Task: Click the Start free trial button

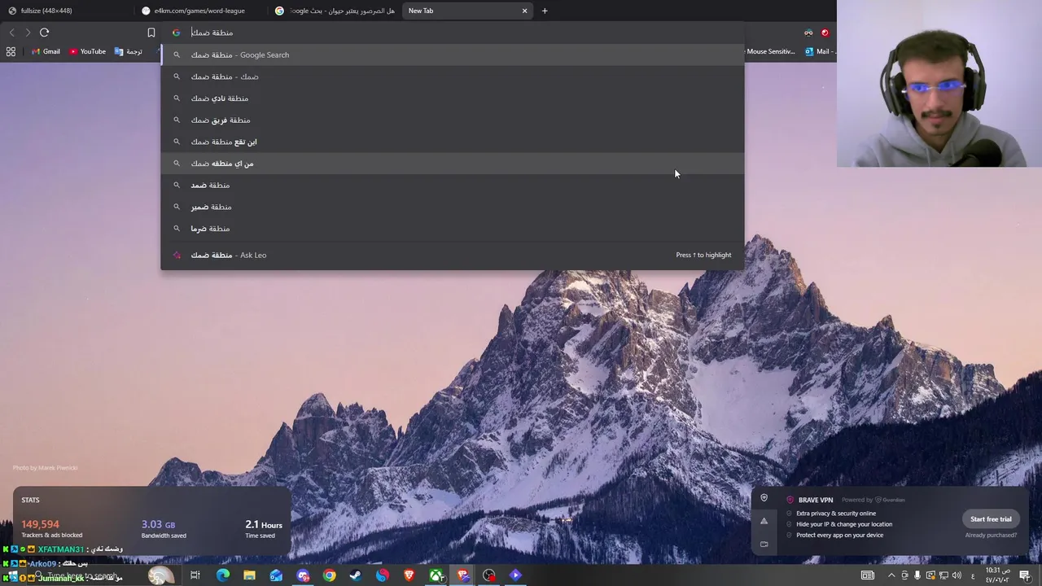Action: coord(991,519)
